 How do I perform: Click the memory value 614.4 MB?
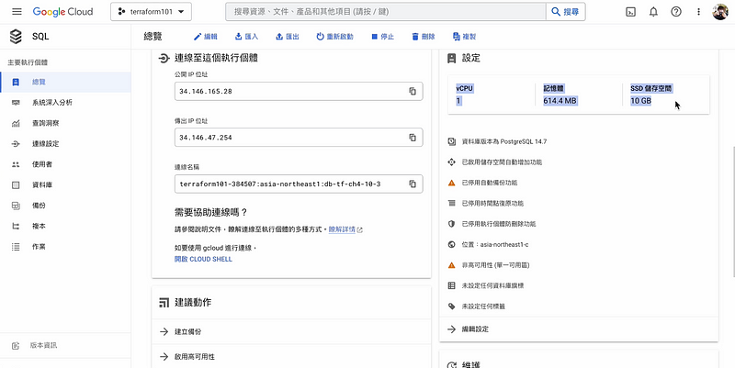pyautogui.click(x=560, y=101)
